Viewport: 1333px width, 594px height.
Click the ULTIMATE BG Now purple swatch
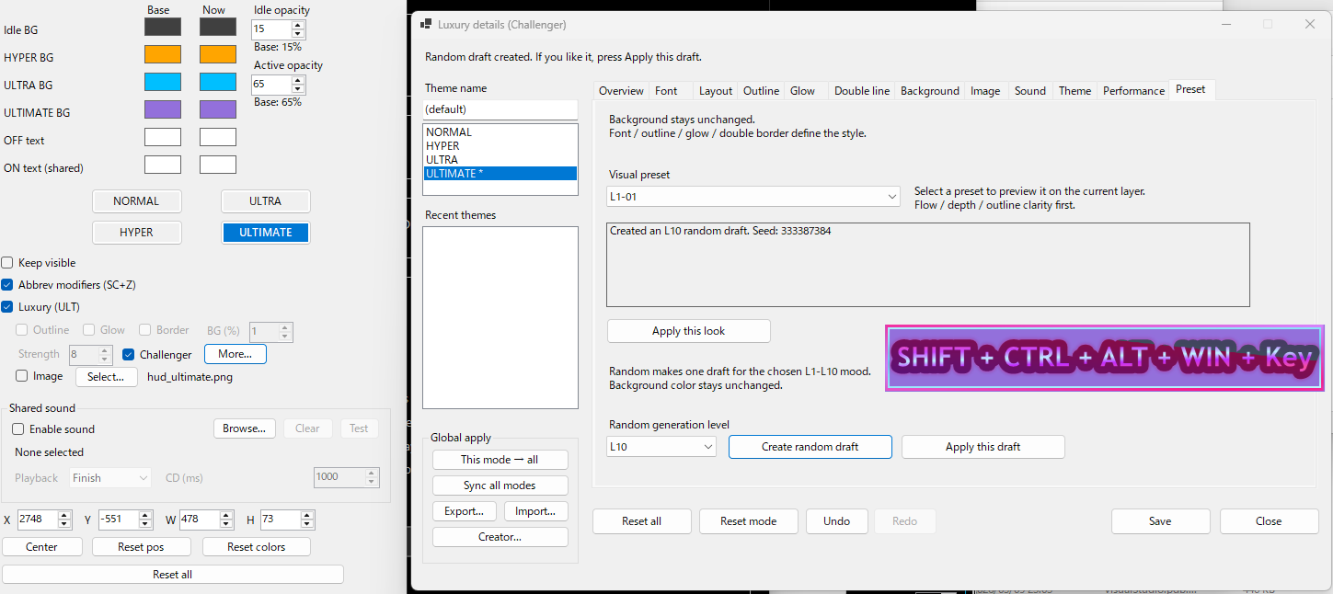218,109
